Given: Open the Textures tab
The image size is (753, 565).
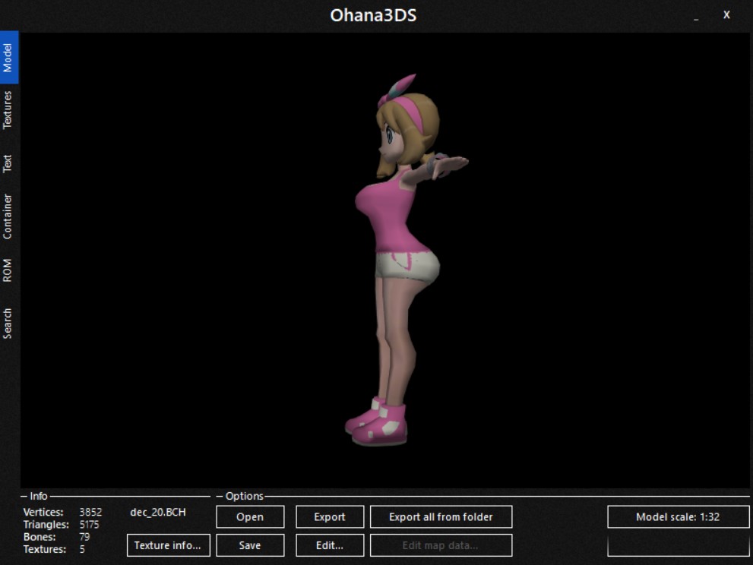Looking at the screenshot, I should [7, 110].
